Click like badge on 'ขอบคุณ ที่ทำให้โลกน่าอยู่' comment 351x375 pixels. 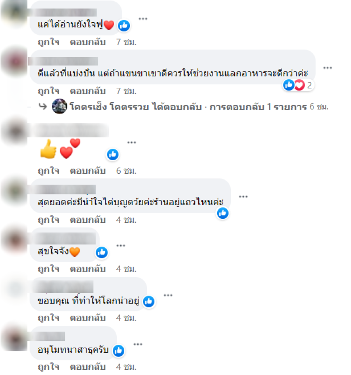pyautogui.click(x=149, y=302)
